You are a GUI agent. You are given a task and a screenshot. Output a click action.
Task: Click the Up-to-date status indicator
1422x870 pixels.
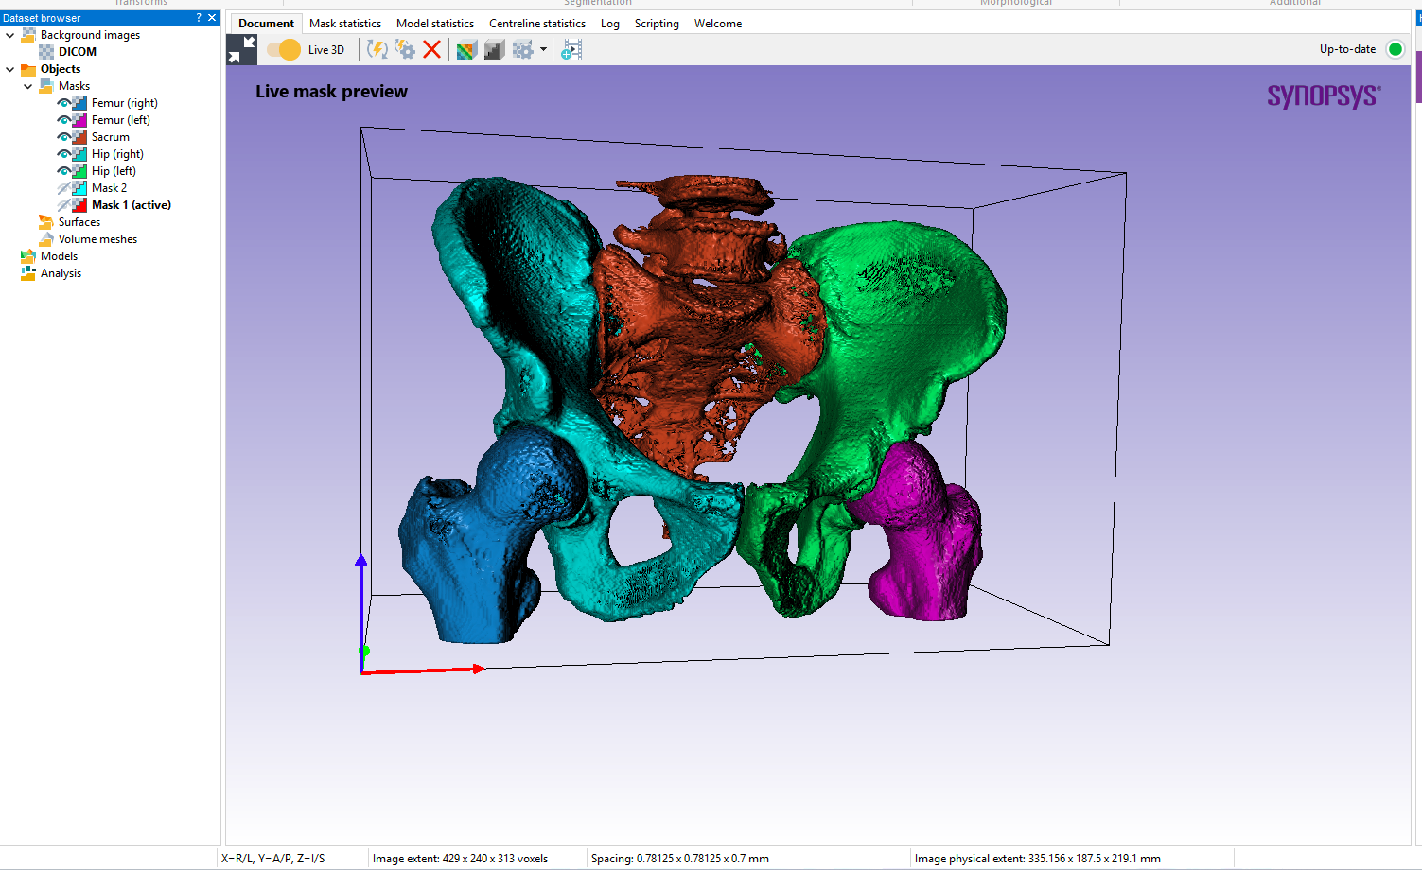1395,49
